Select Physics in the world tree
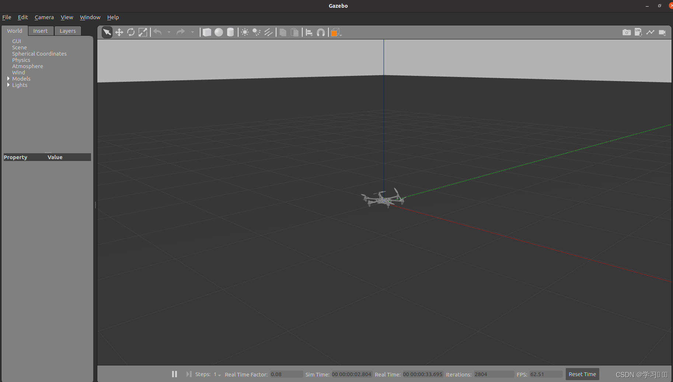 click(21, 60)
